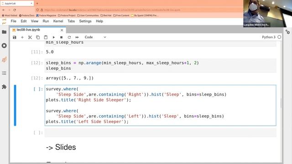Close the lec08-live.ipynb tab
Viewport: 292px width, 164px height.
(62, 30)
